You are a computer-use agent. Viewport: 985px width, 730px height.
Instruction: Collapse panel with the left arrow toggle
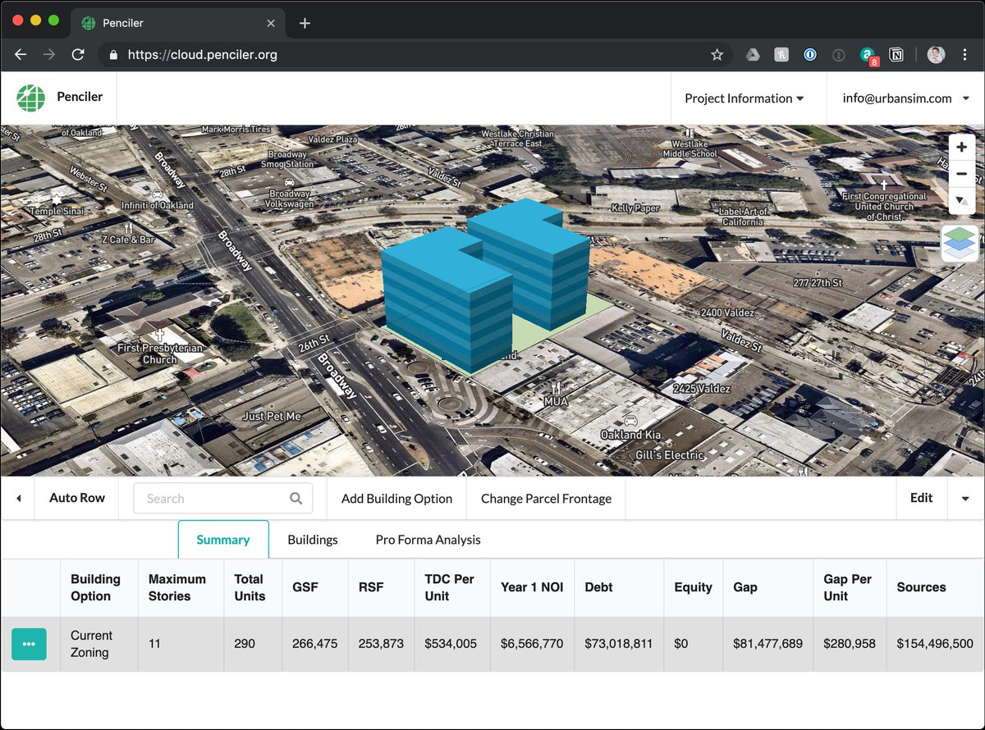19,499
